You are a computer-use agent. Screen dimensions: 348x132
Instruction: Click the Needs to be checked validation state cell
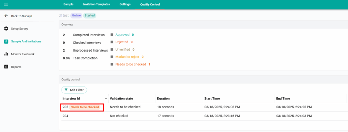pyautogui.click(x=125, y=107)
